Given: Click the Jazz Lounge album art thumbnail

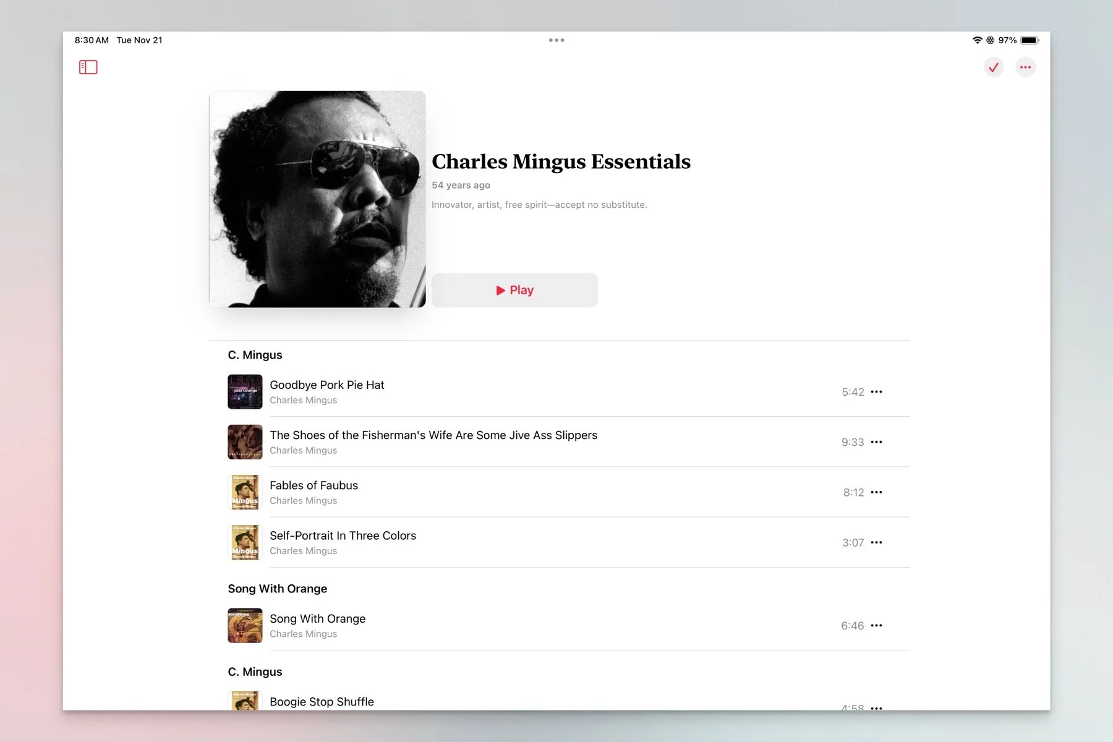Looking at the screenshot, I should 245,392.
